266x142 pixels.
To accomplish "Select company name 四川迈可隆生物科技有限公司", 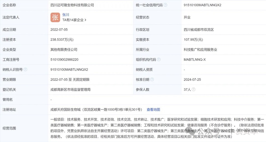I will 72,5.
